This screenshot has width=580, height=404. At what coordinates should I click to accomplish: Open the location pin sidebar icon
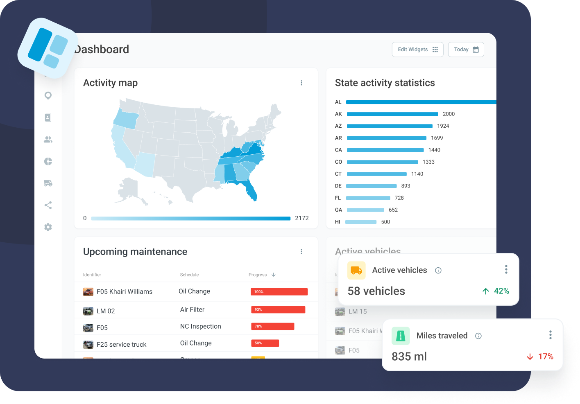pyautogui.click(x=48, y=95)
